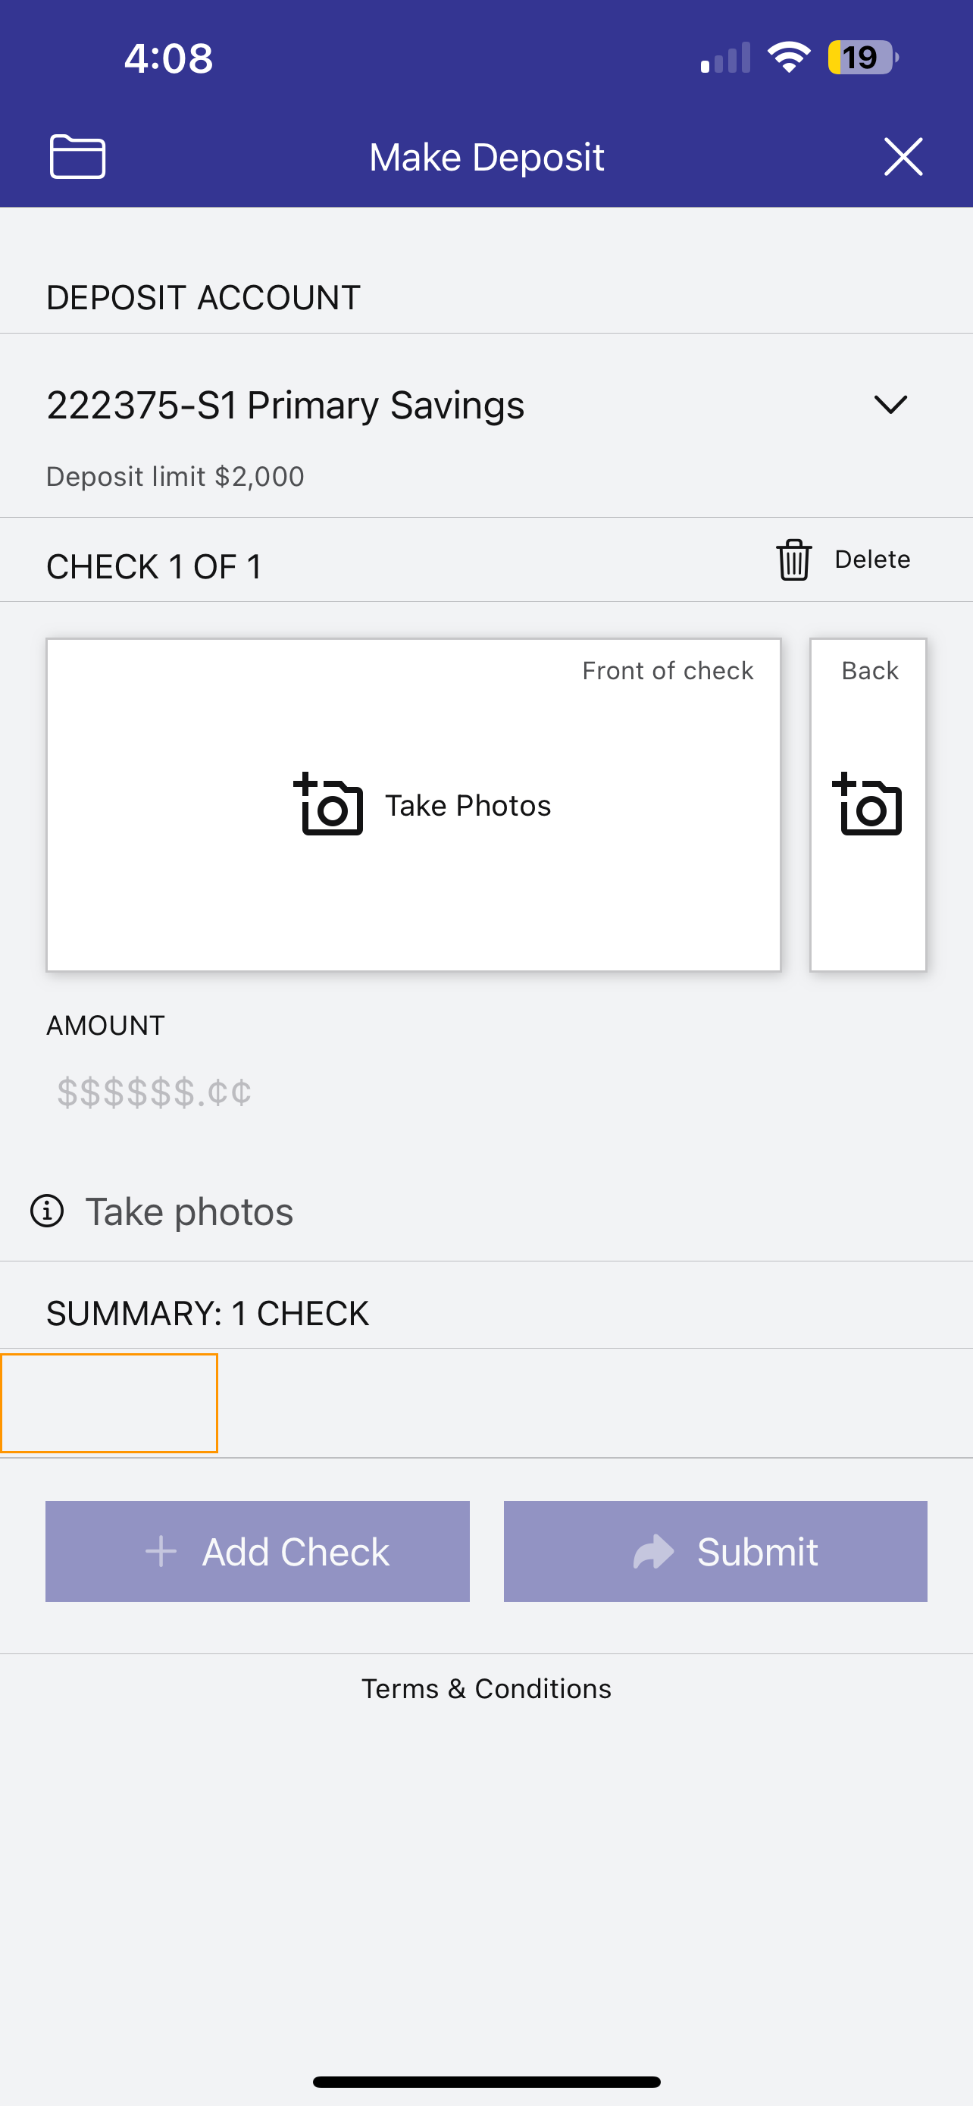973x2106 pixels.
Task: Tap camera icon for front of check
Action: click(x=328, y=804)
